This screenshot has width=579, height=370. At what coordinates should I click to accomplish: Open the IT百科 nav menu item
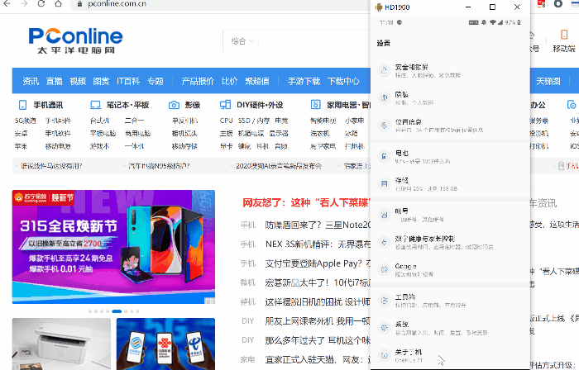pyautogui.click(x=128, y=81)
